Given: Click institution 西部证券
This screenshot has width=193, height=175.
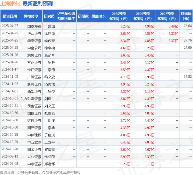Looking at the screenshot, I should pyautogui.click(x=34, y=91).
